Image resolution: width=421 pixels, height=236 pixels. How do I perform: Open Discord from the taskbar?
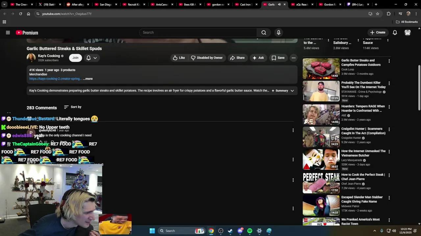(x=240, y=231)
